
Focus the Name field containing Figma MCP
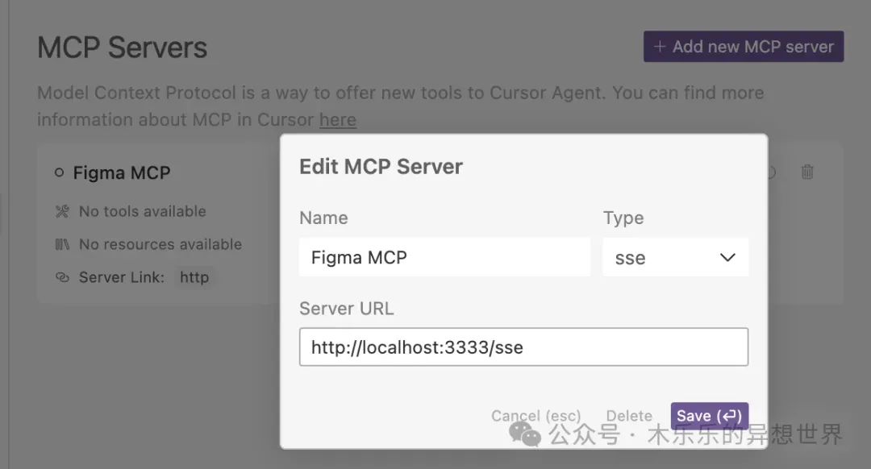tap(444, 258)
